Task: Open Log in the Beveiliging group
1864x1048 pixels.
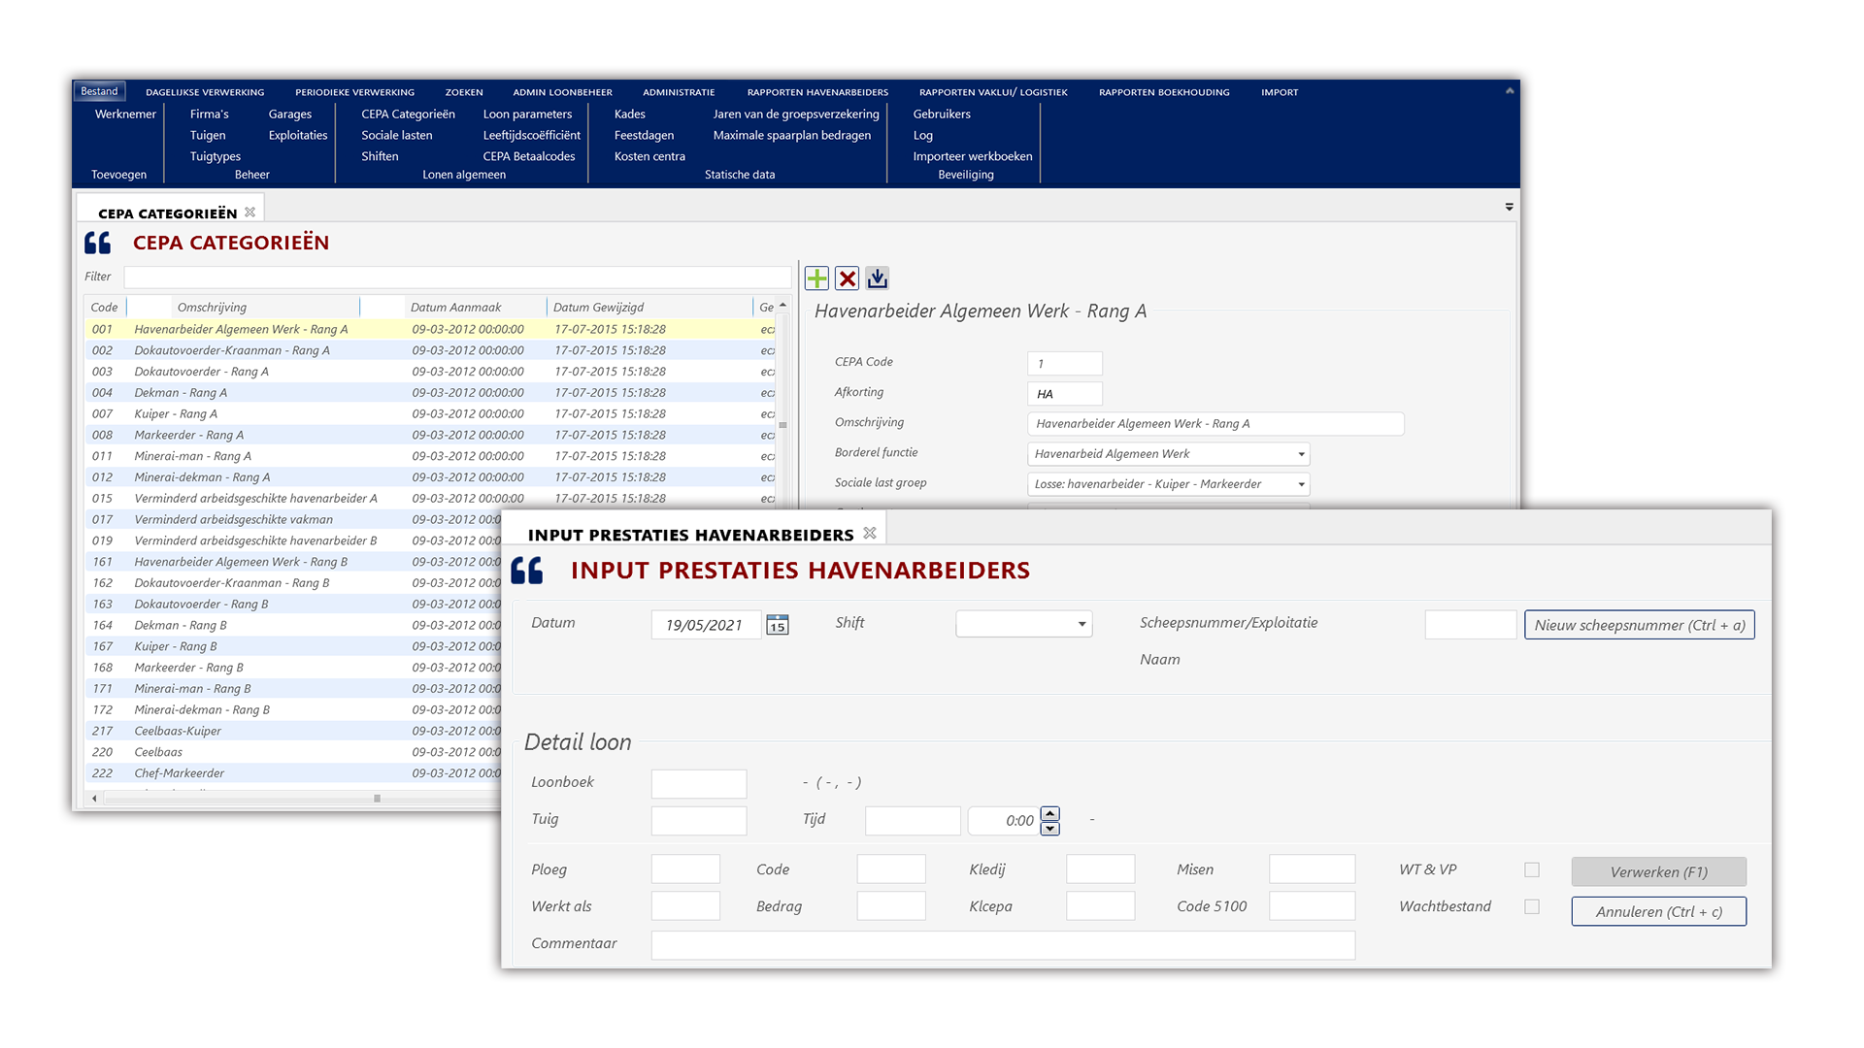Action: [x=922, y=135]
